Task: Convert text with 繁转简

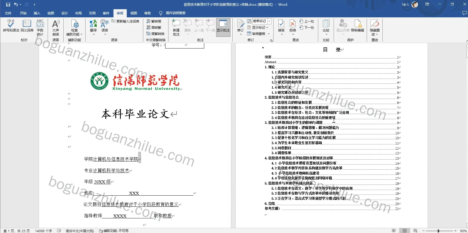Action: point(154,21)
